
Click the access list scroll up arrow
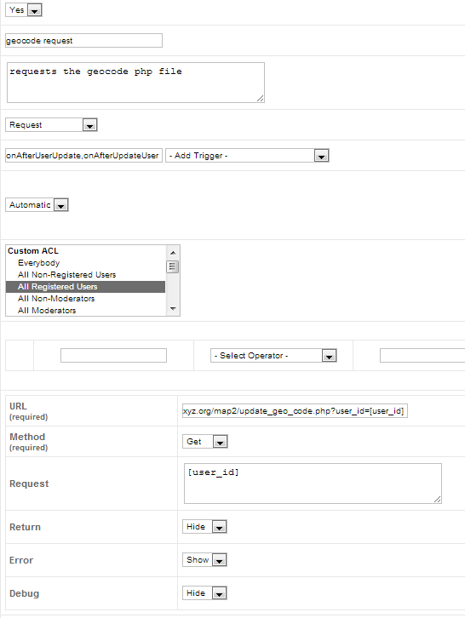click(173, 252)
